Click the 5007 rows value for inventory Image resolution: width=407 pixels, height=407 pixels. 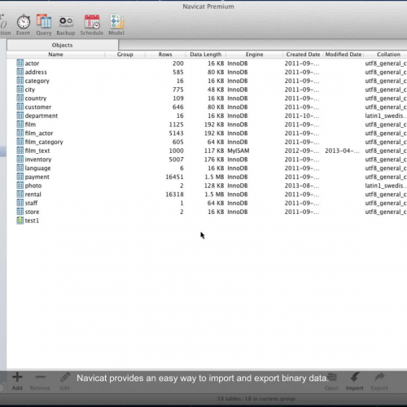click(176, 160)
